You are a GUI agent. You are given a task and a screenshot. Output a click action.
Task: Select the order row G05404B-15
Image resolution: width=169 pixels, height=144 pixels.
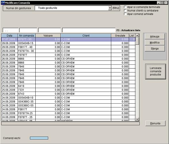click(x=68, y=43)
